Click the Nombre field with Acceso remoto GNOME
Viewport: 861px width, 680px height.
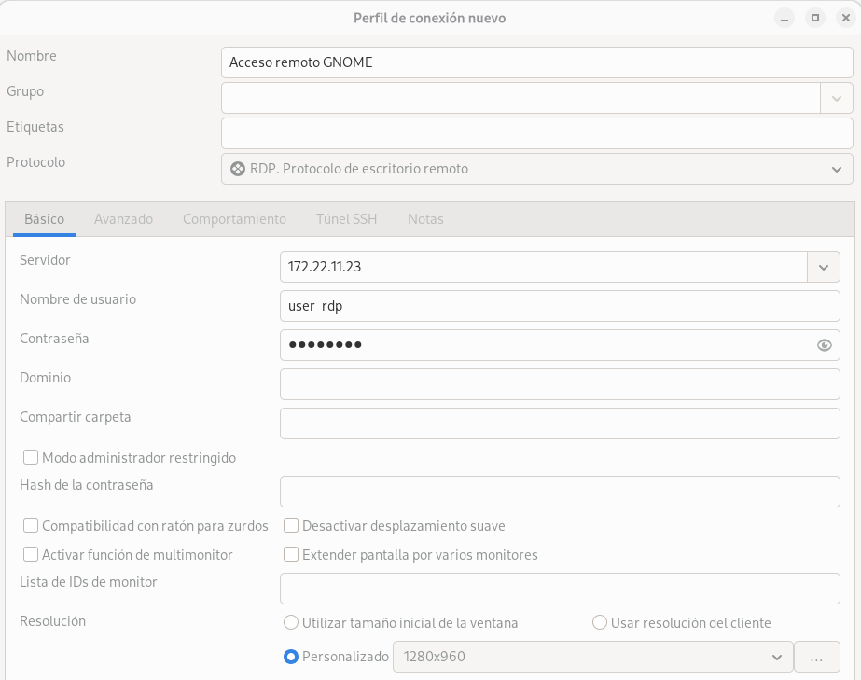(536, 62)
